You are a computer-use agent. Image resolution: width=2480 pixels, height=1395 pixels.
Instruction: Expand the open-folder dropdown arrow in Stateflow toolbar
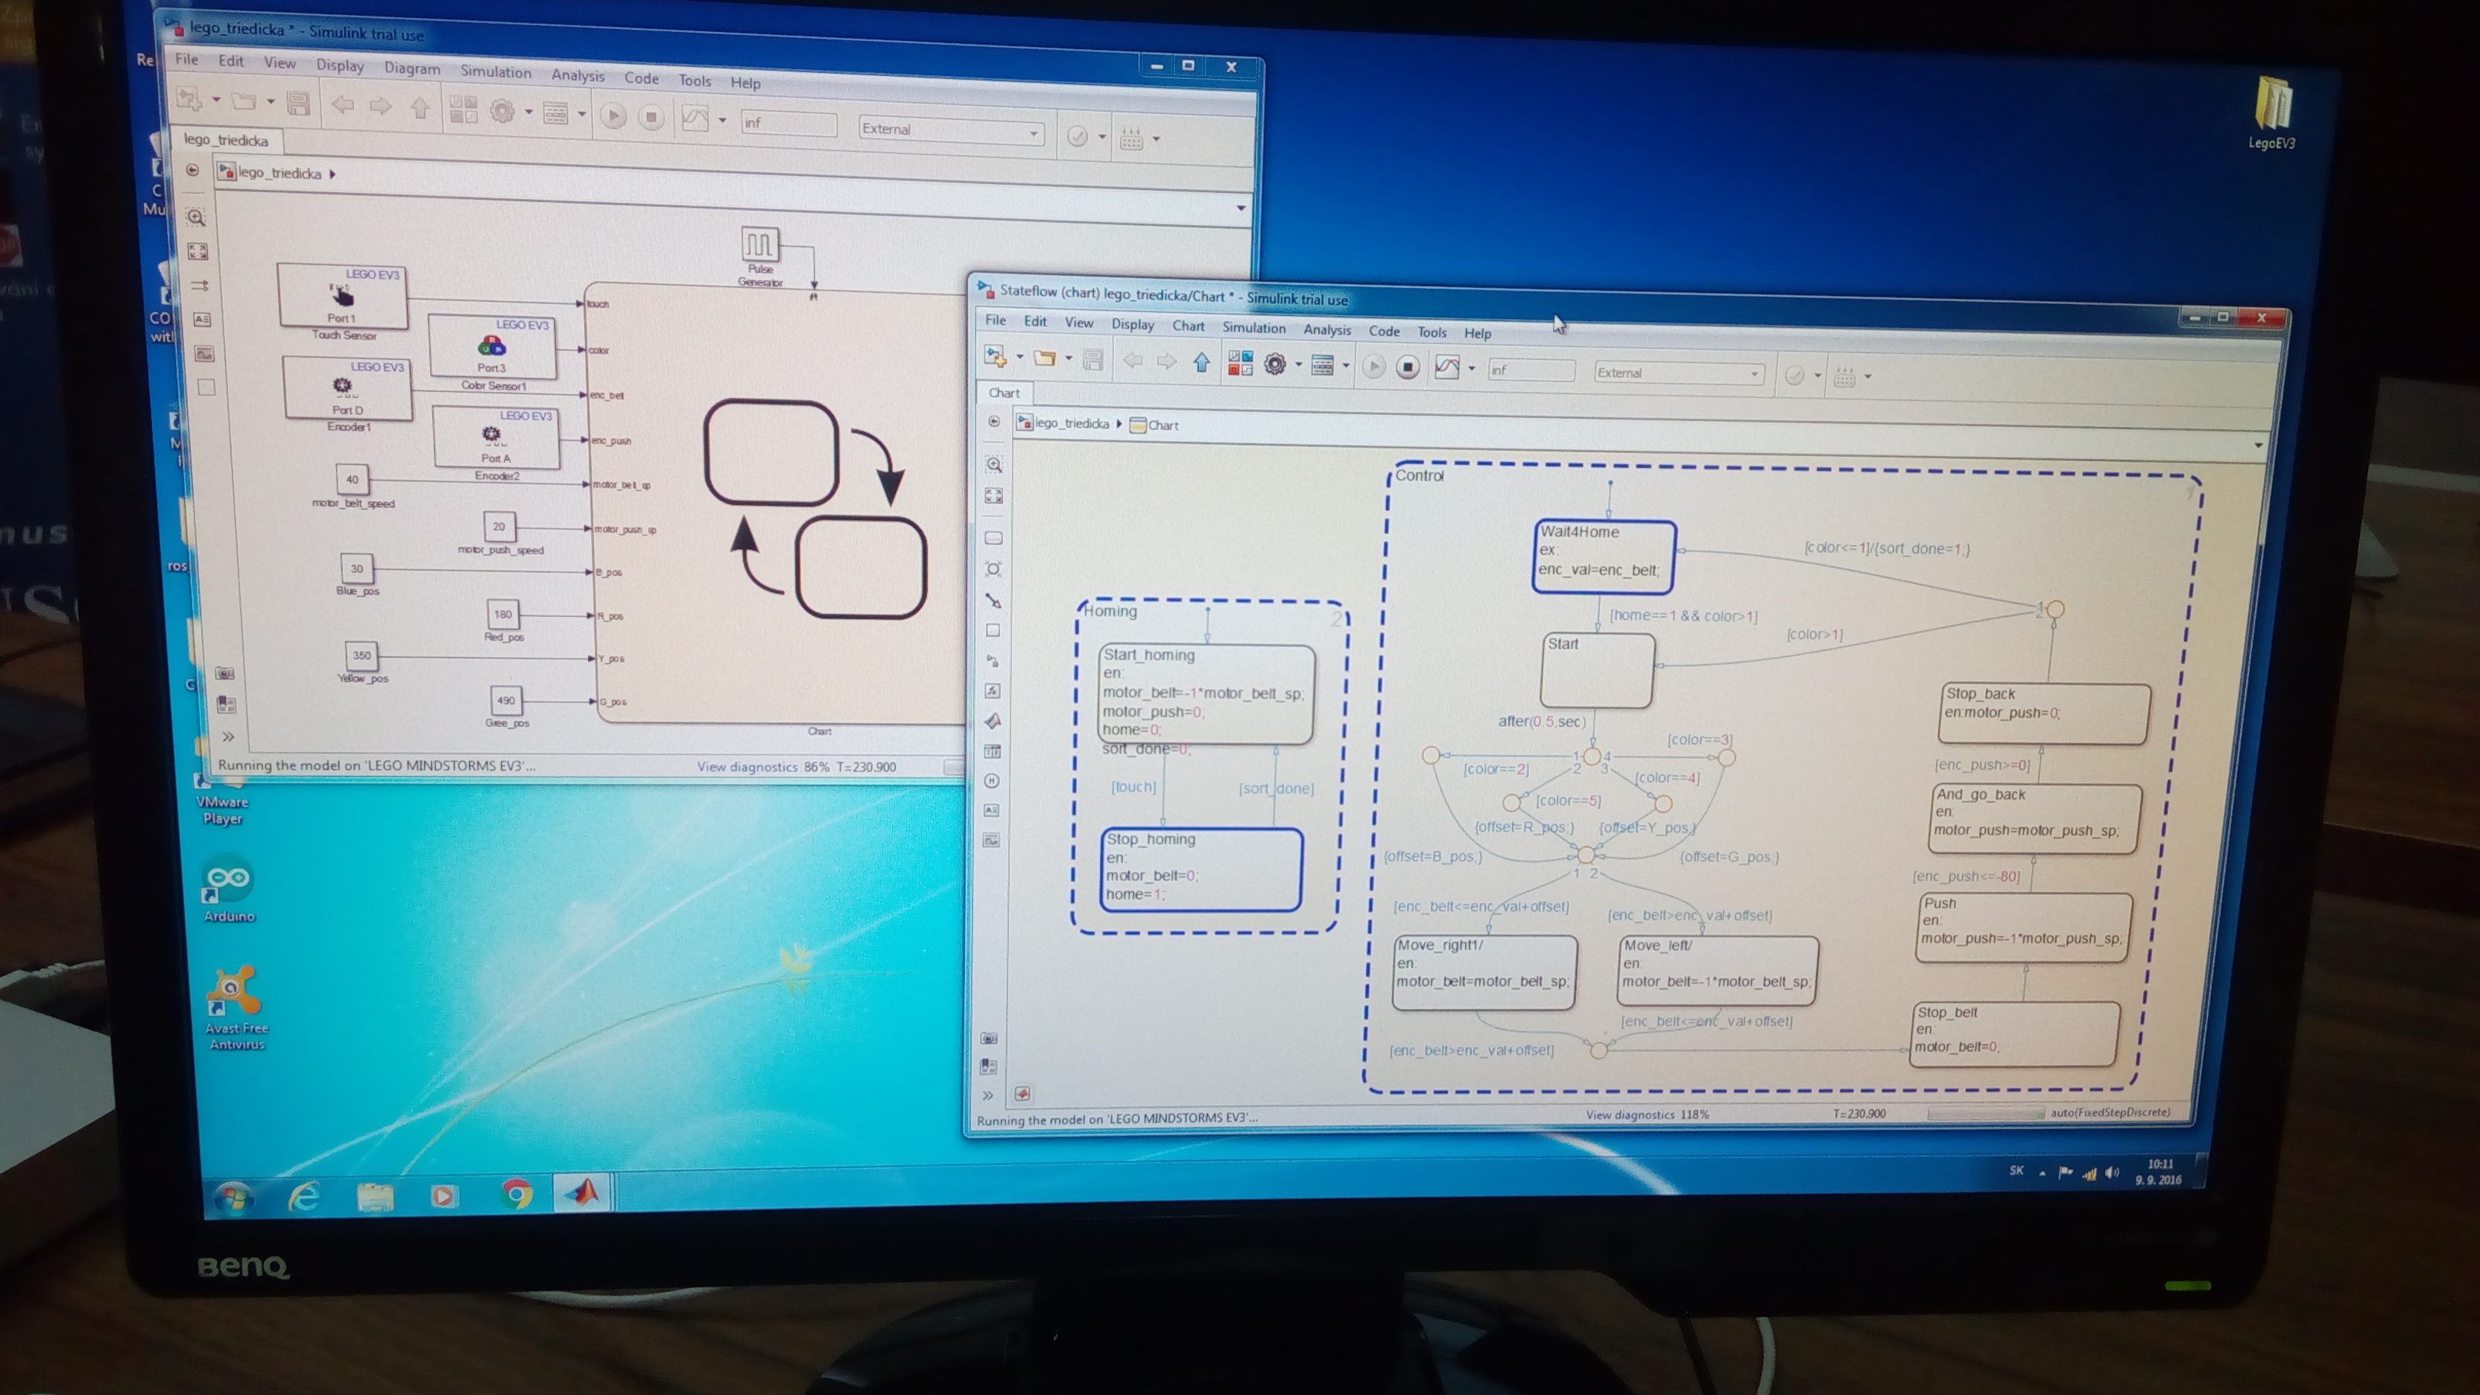coord(1068,358)
